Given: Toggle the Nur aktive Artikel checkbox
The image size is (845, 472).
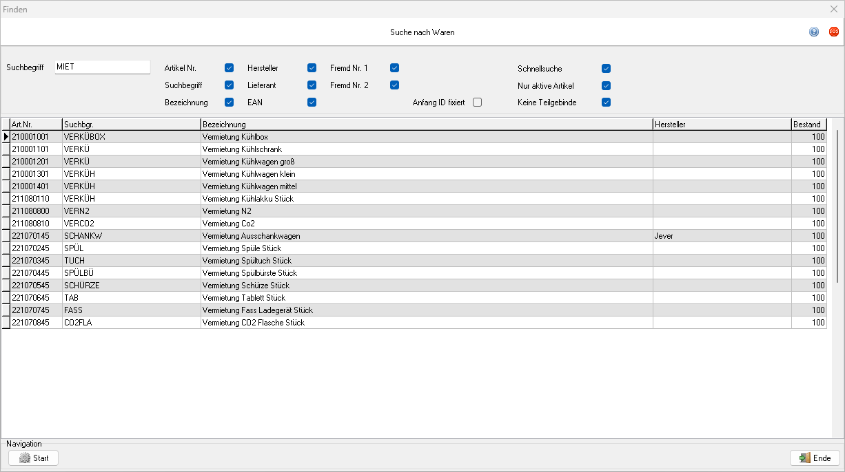Looking at the screenshot, I should click(606, 86).
